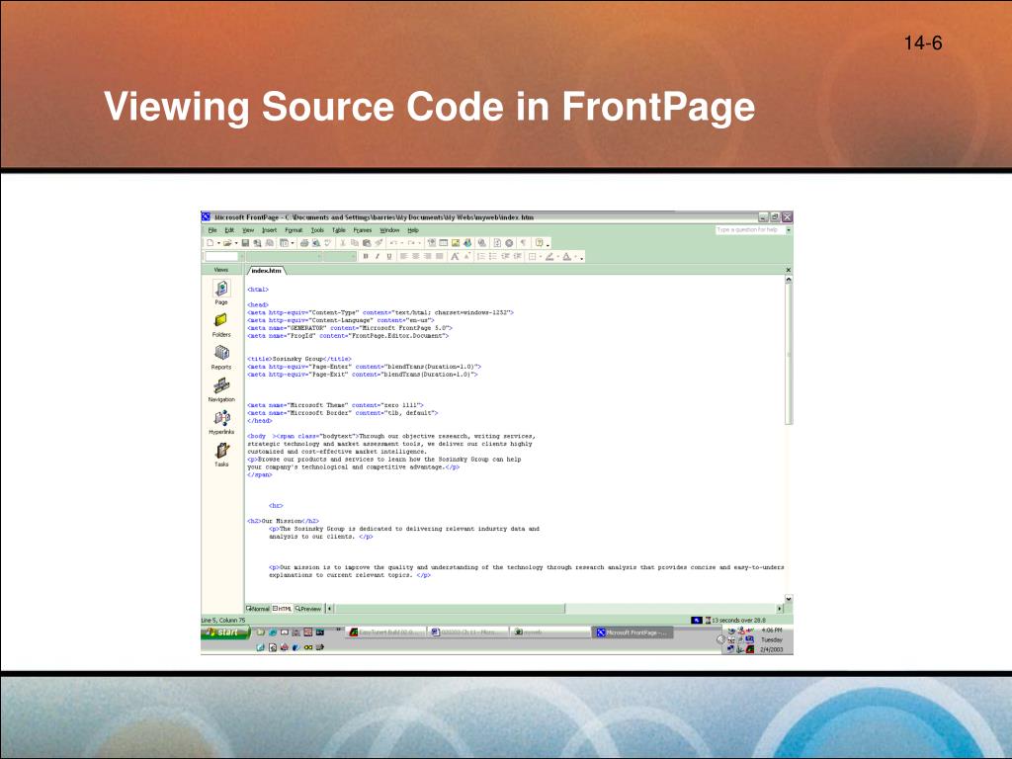Save the page with the floppy icon

click(245, 243)
